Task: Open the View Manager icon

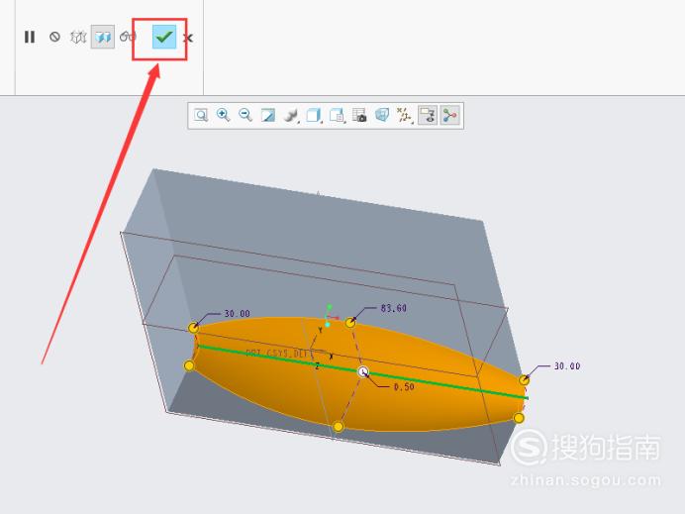Action: [359, 116]
